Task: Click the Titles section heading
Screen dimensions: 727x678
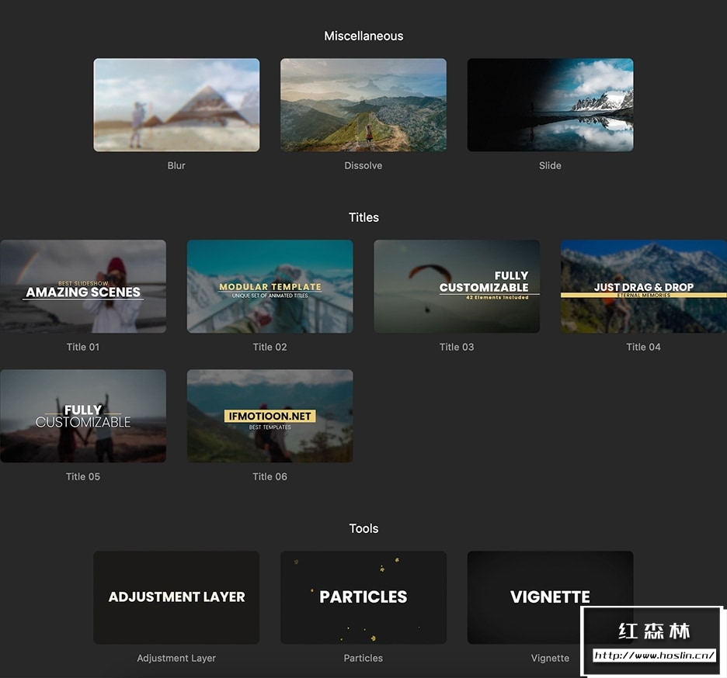Action: pyautogui.click(x=363, y=217)
